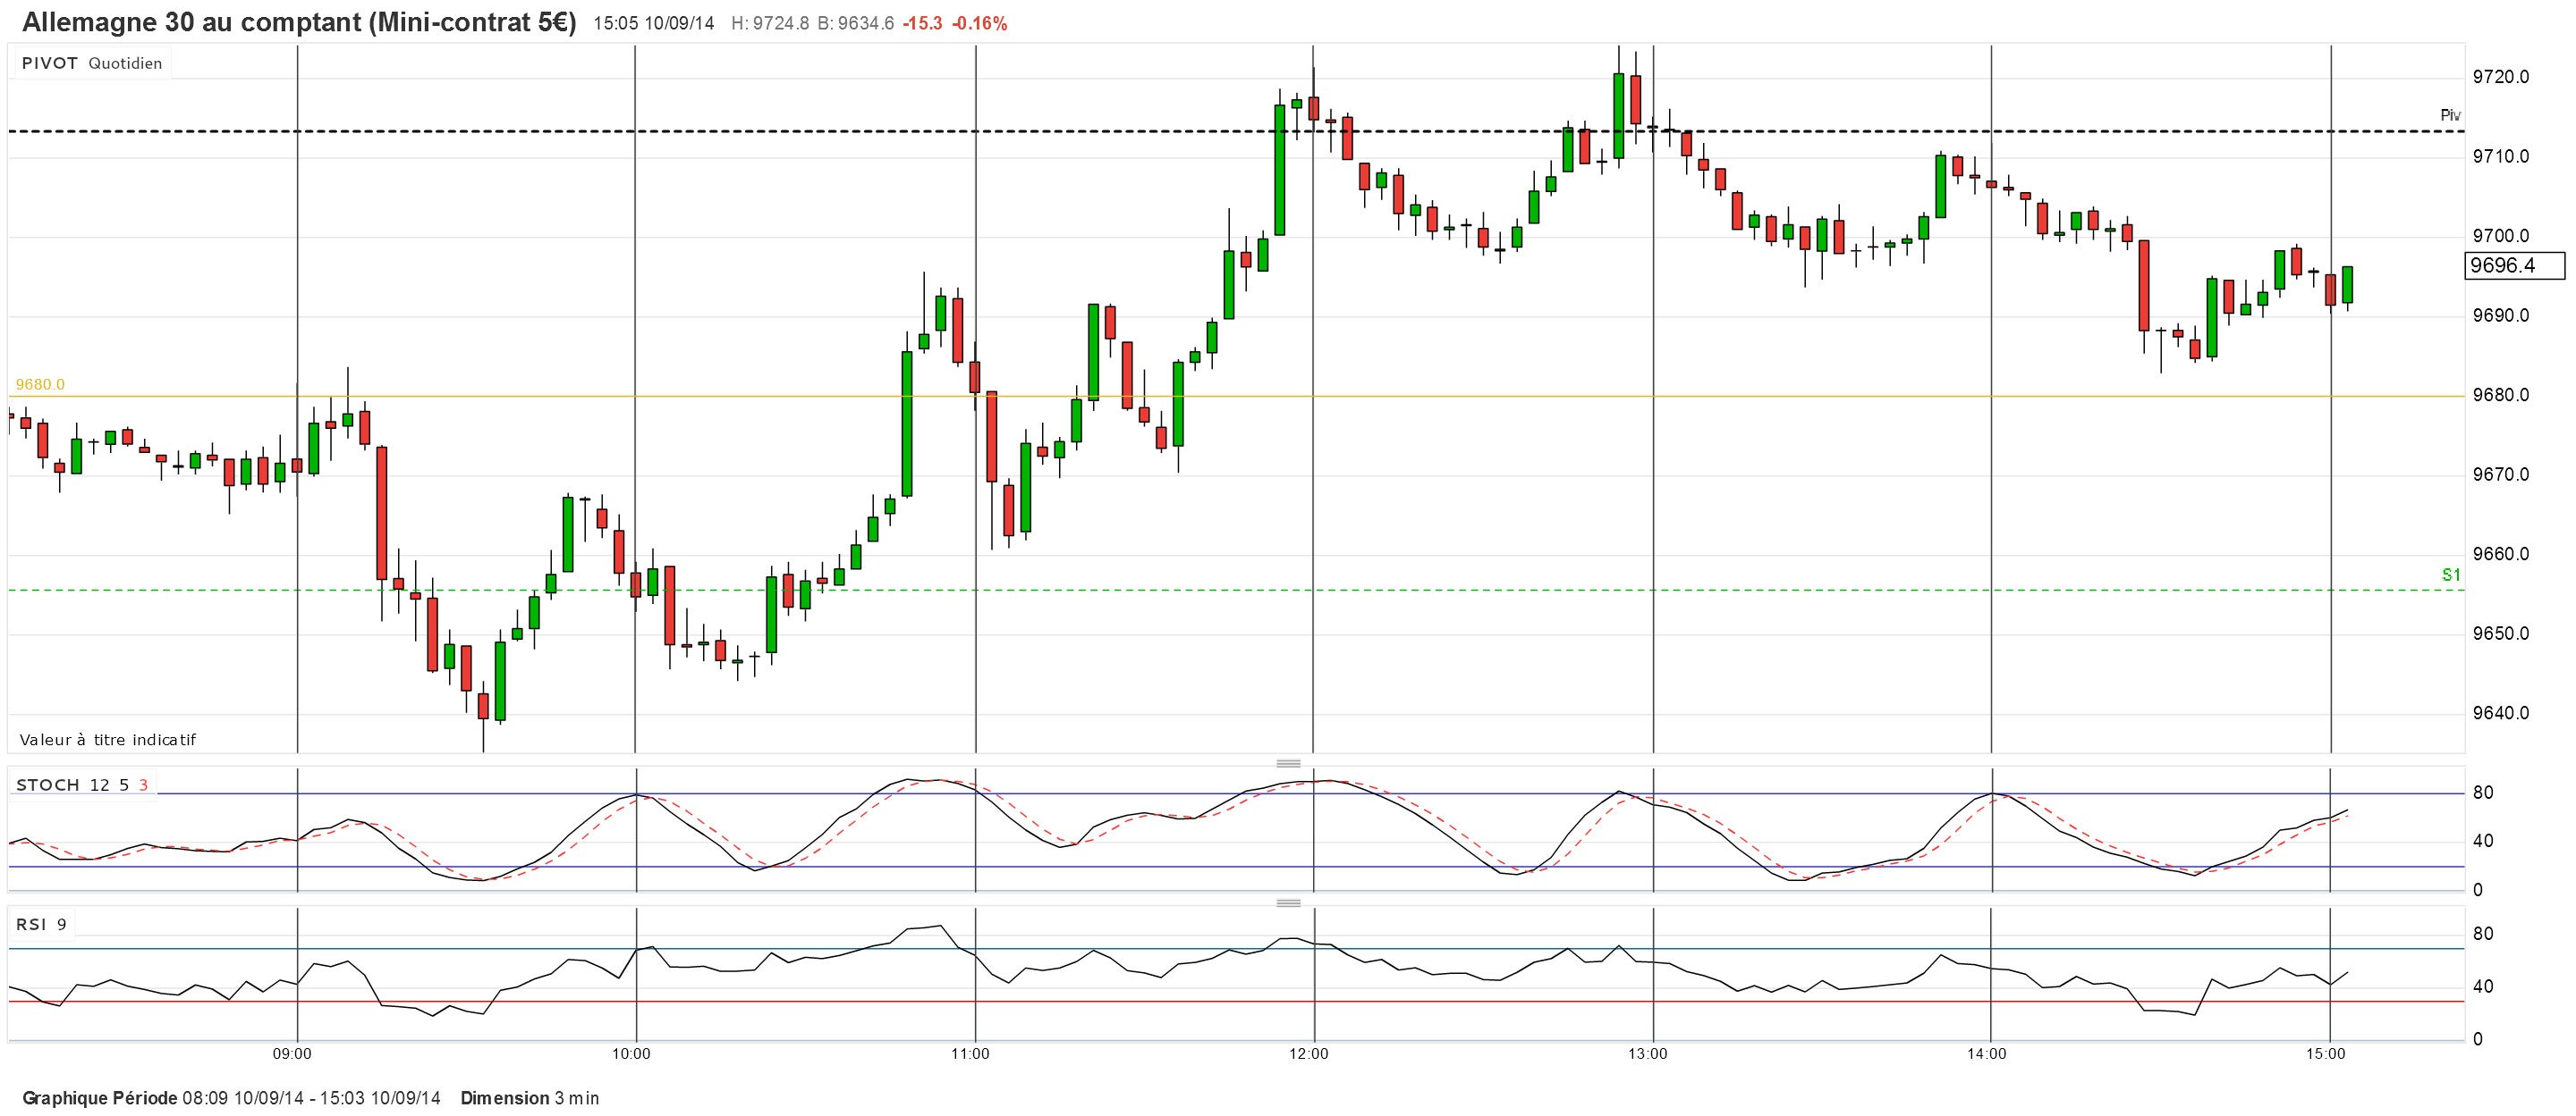Click the 9640.0 price axis label
Viewport: 2576px width, 1116px height.
pos(2500,713)
